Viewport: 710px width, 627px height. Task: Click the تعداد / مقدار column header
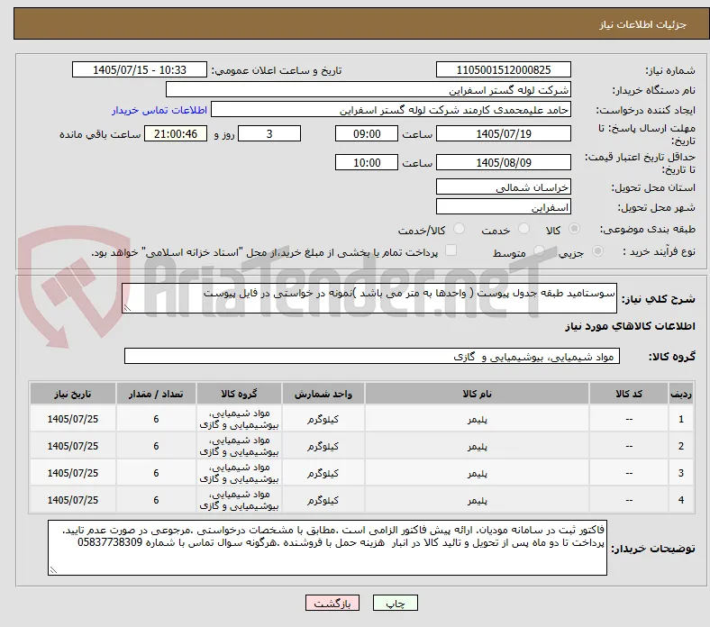pyautogui.click(x=156, y=394)
